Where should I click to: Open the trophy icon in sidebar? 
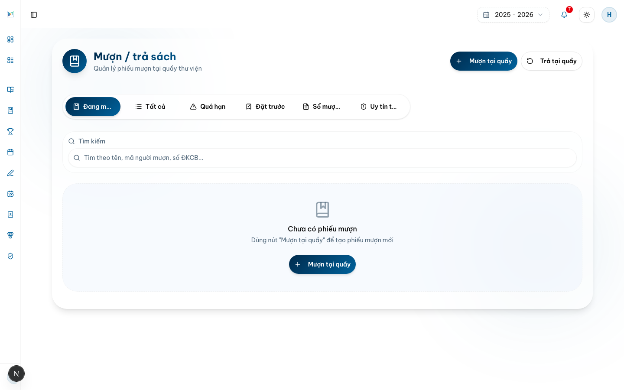tap(10, 131)
